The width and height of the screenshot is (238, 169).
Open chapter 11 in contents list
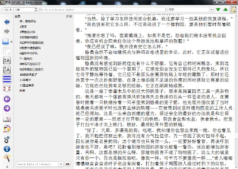25,80
